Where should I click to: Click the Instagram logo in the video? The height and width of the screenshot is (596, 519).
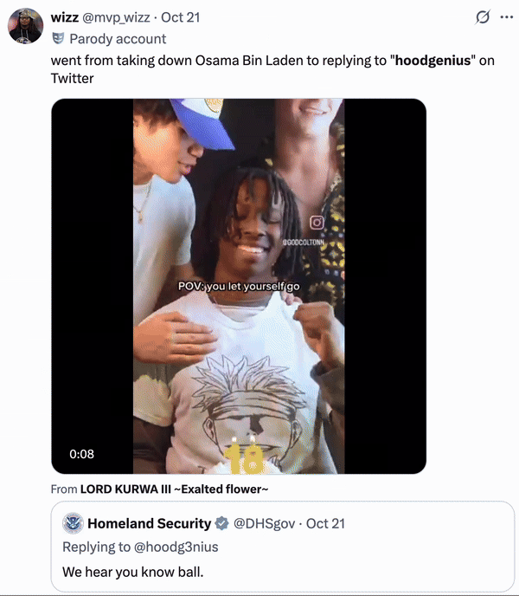point(317,223)
